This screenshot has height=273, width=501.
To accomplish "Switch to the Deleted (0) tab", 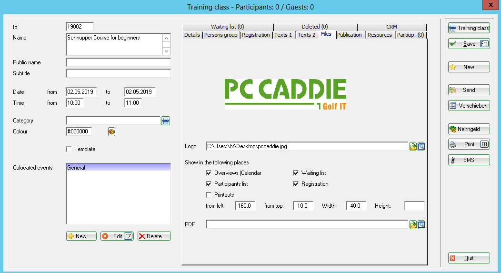I will point(315,27).
